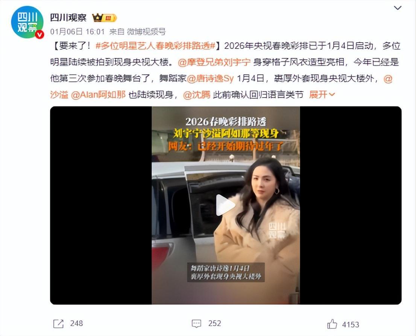Image resolution: width=416 pixels, height=336 pixels.
Task: Like the post with the thumbs-up icon
Action: click(332, 324)
